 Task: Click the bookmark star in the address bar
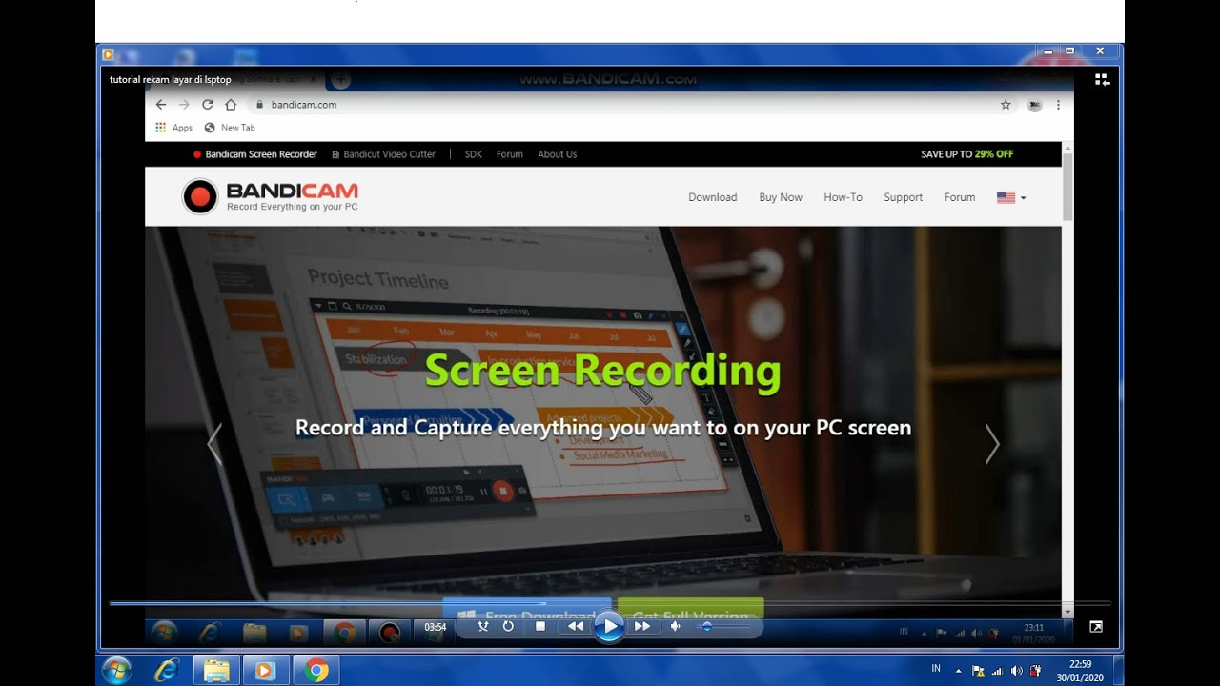(1006, 105)
